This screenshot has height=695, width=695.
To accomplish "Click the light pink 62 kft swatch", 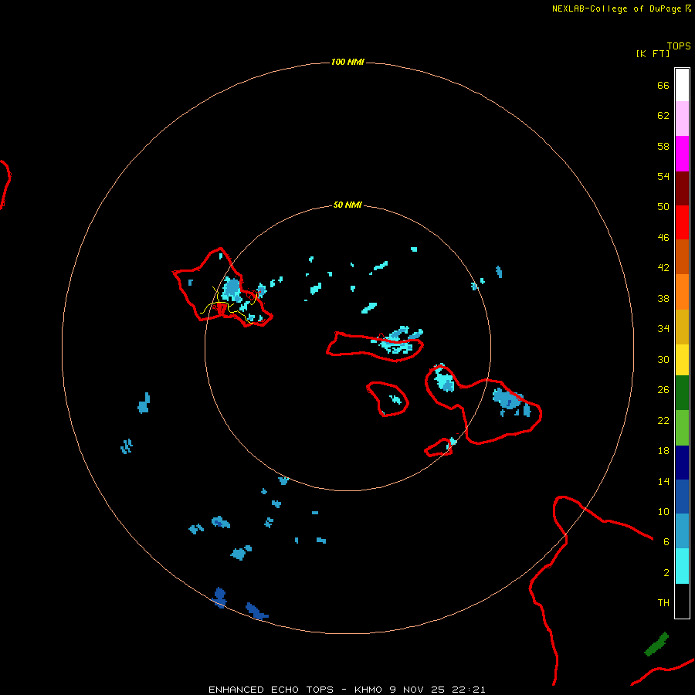I will tap(682, 119).
